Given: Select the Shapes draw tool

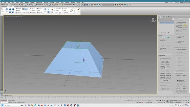Looking at the screenshot, I should 32,9.
